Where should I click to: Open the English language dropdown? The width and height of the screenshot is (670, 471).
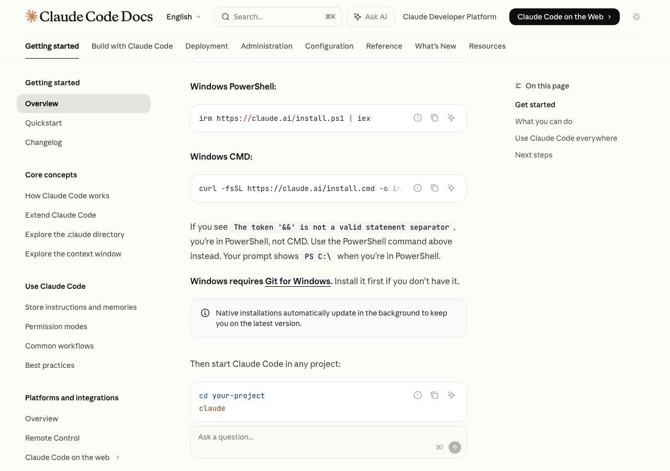click(x=183, y=17)
